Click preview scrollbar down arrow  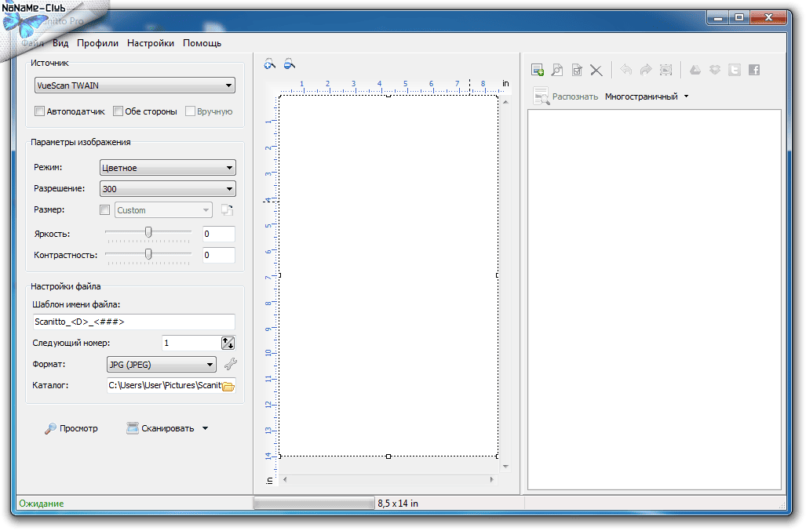pyautogui.click(x=505, y=467)
